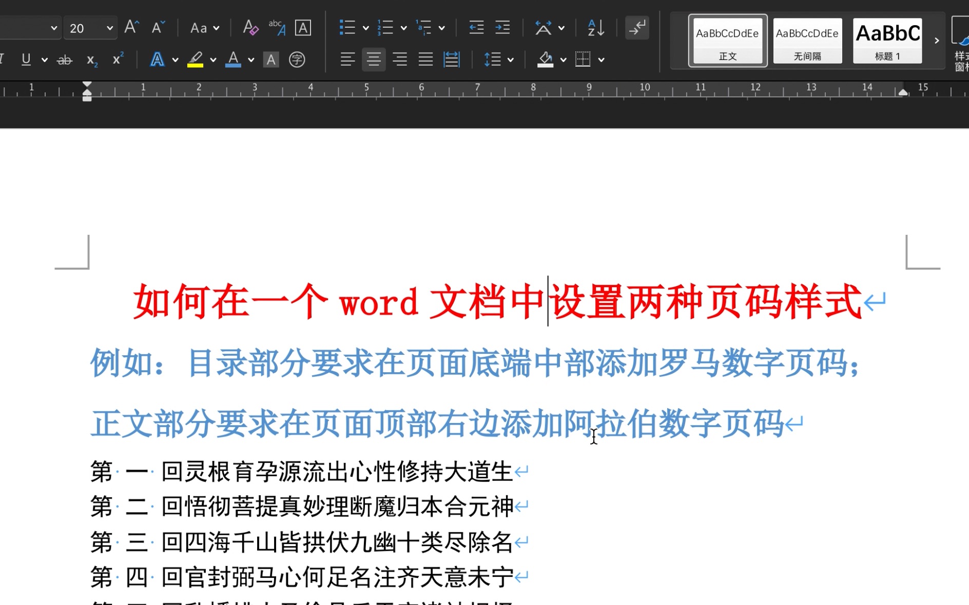Expand the styles gallery arrow

tap(937, 41)
